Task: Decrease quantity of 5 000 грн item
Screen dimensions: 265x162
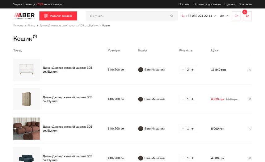Action: point(183,129)
